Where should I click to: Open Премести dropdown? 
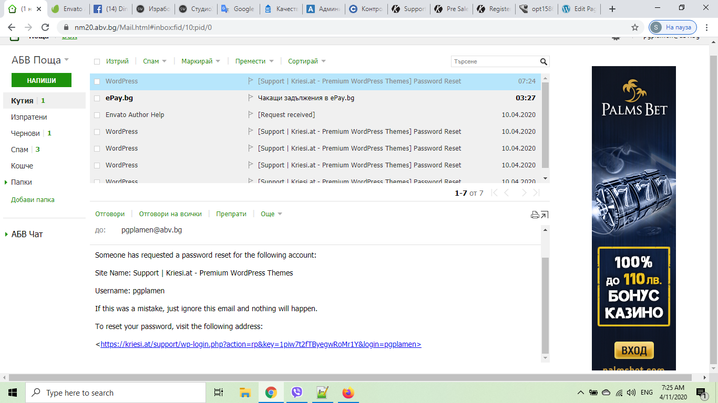[254, 61]
